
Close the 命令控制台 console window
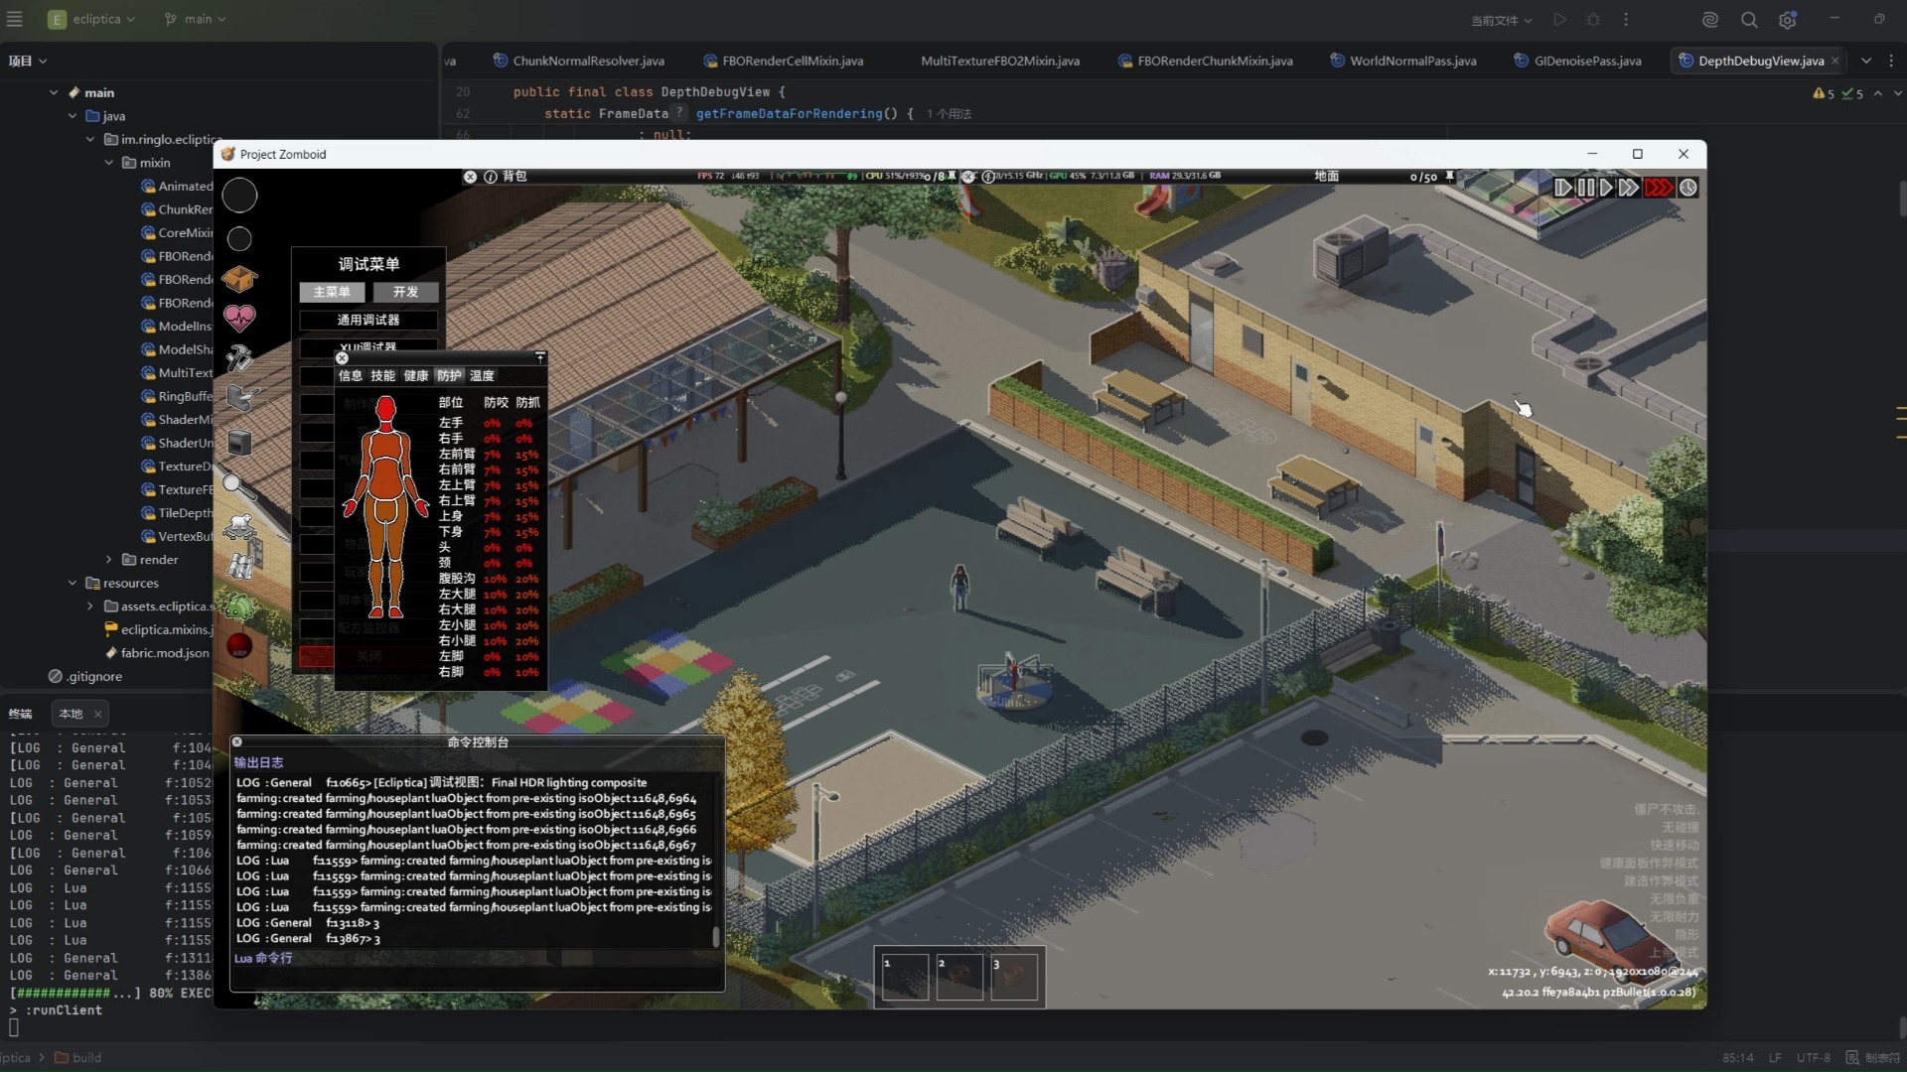coord(237,741)
